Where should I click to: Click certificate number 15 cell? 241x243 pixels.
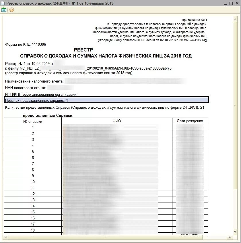click(33, 212)
